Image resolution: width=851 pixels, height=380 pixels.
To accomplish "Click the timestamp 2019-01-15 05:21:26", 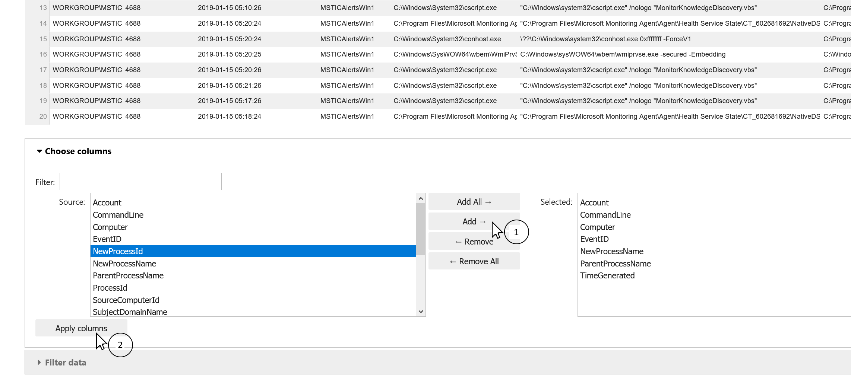I will tap(230, 86).
